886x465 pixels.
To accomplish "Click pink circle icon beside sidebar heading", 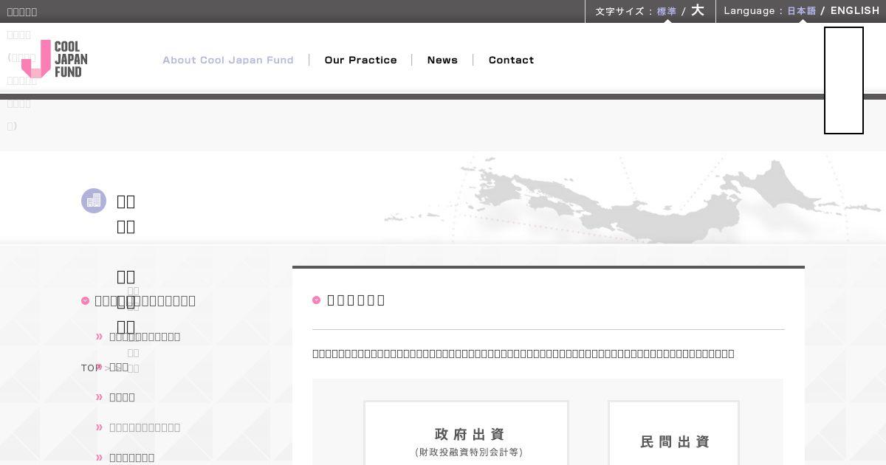I will (86, 300).
